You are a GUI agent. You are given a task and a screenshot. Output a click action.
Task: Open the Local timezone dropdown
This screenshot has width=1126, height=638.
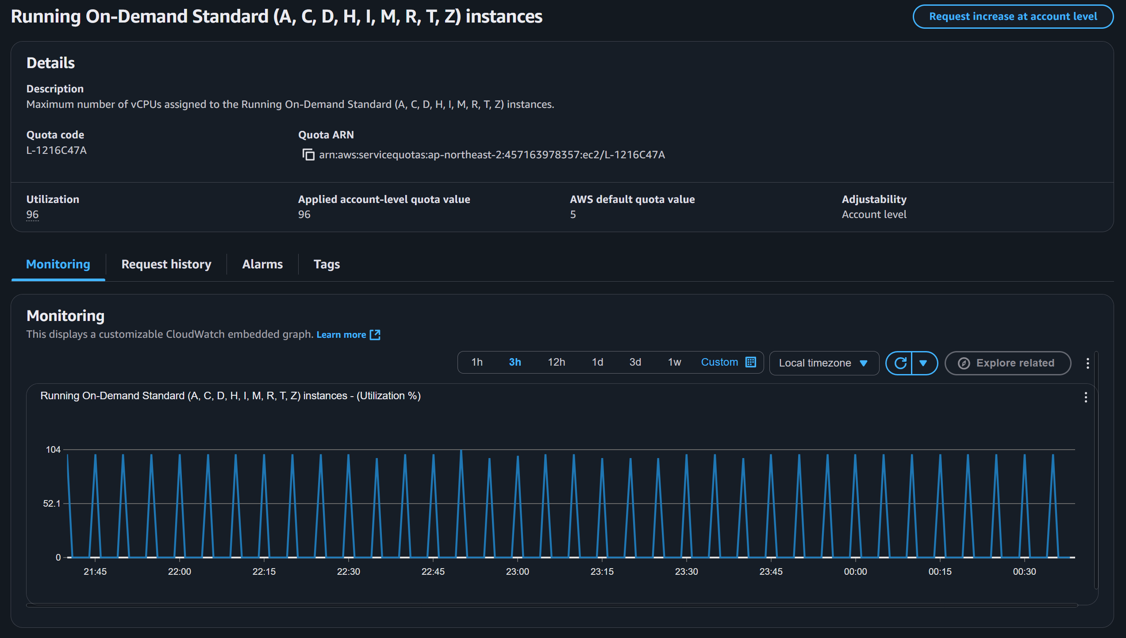(823, 363)
